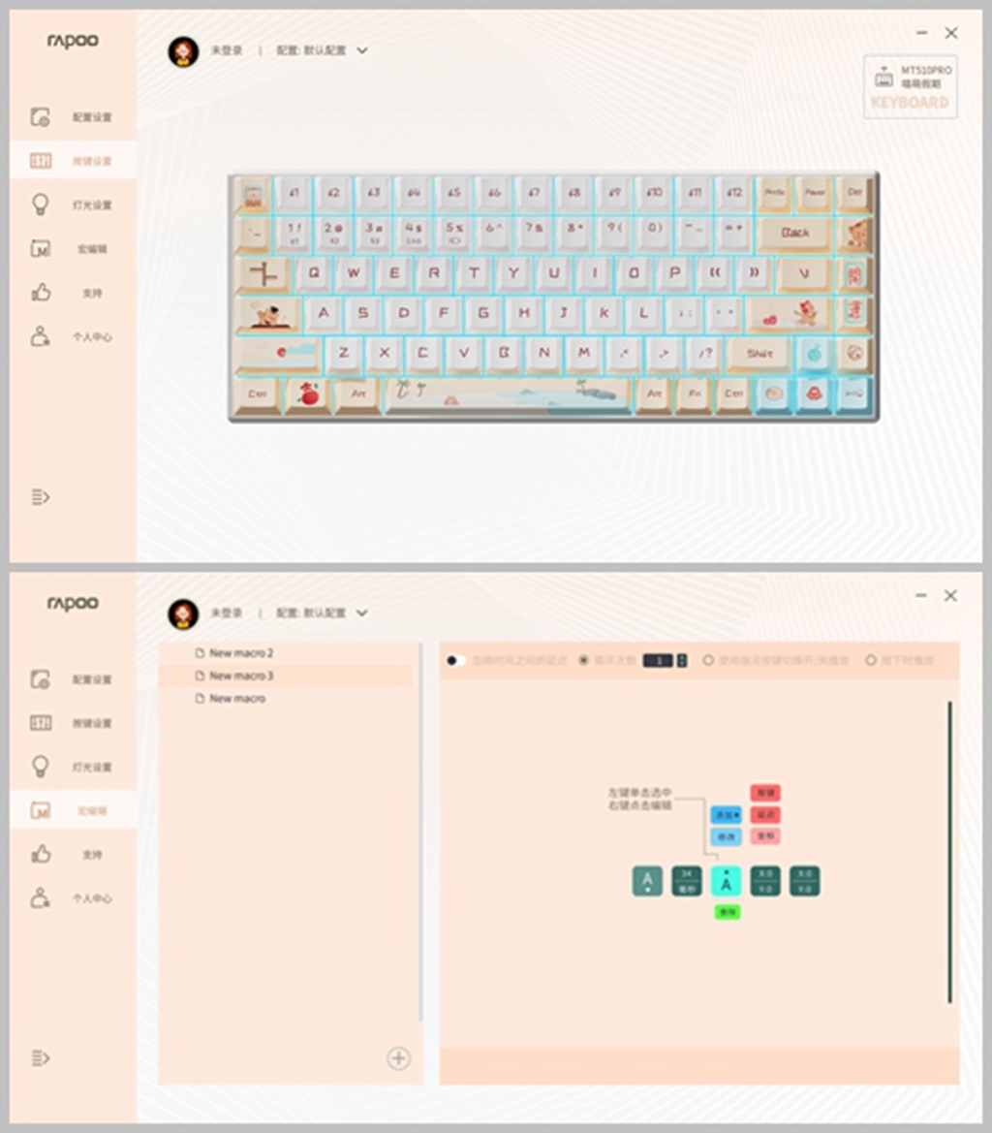
Task: Click the green delete button under highlighted A
Action: 727,912
